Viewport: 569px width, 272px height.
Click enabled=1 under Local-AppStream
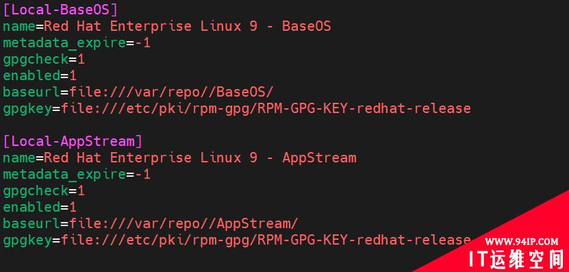point(40,208)
